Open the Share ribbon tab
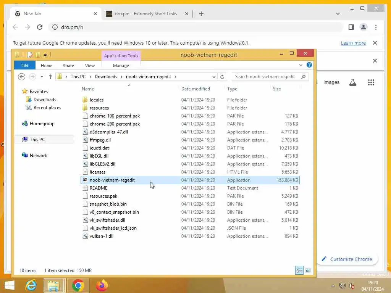The width and height of the screenshot is (391, 293). (x=68, y=66)
